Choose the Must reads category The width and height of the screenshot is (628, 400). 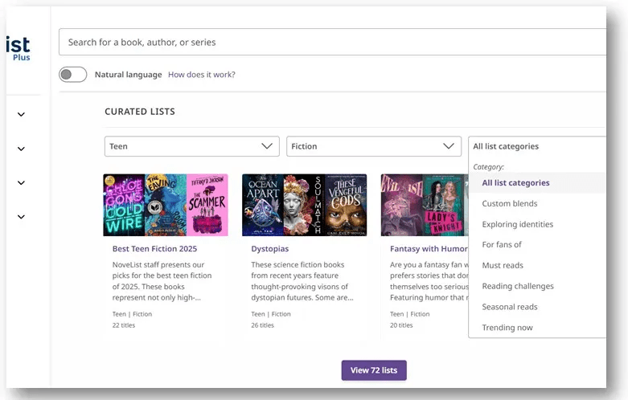click(503, 266)
